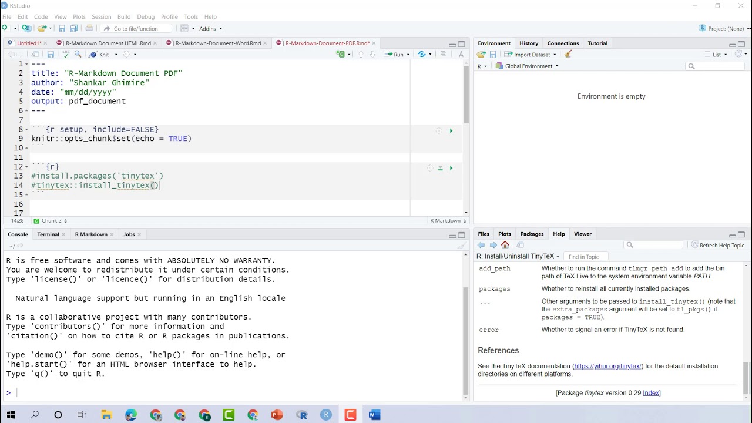752x423 pixels.
Task: Click the create project icon
Action: (x=26, y=28)
